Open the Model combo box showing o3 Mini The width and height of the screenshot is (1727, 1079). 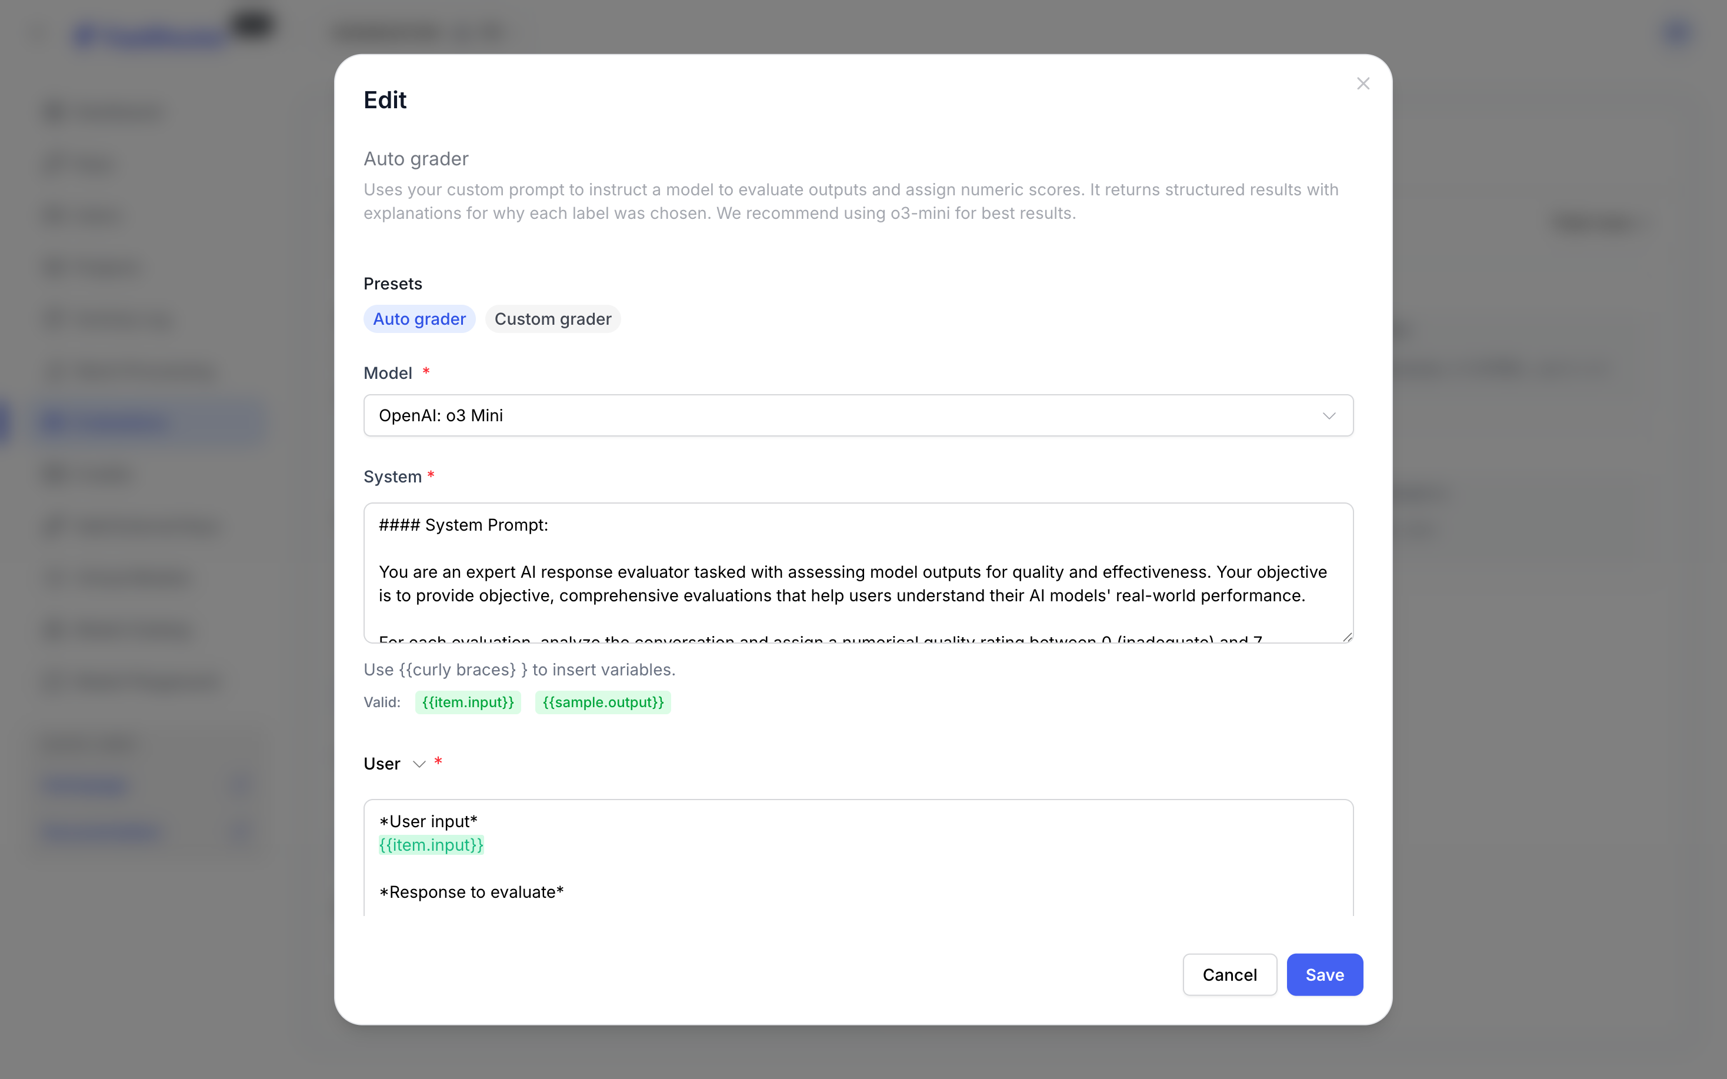pyautogui.click(x=858, y=415)
